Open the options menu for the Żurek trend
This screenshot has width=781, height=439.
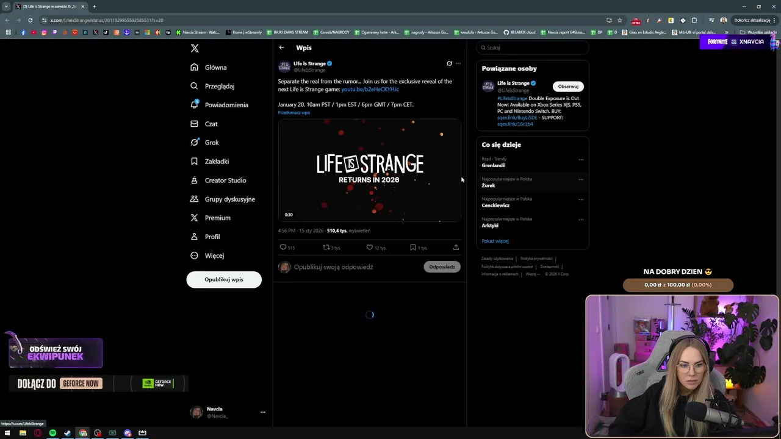(x=581, y=180)
